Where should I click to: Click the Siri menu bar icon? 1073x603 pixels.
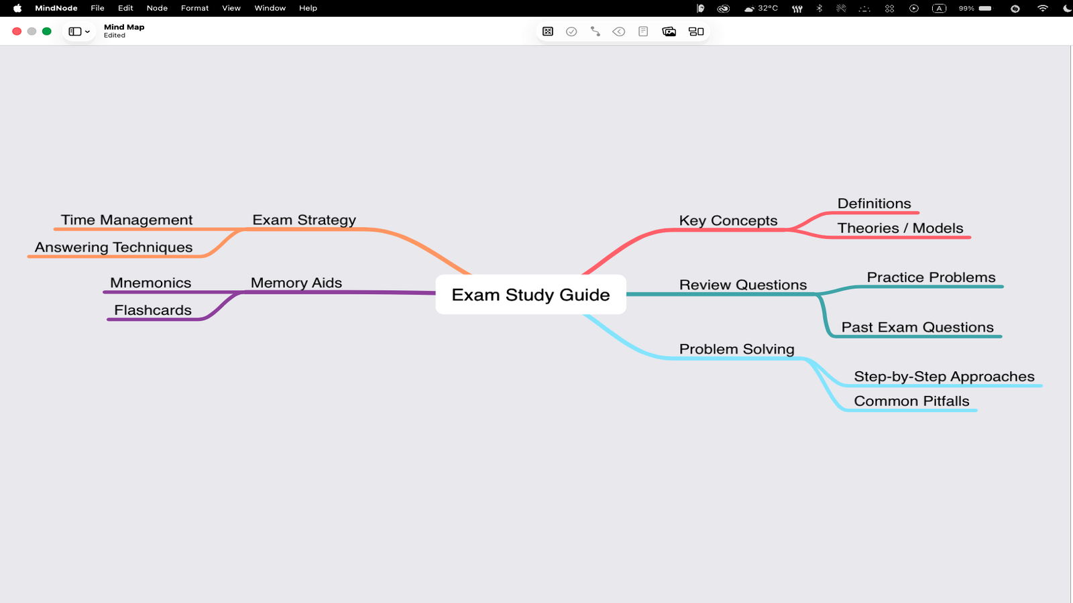tap(1015, 8)
